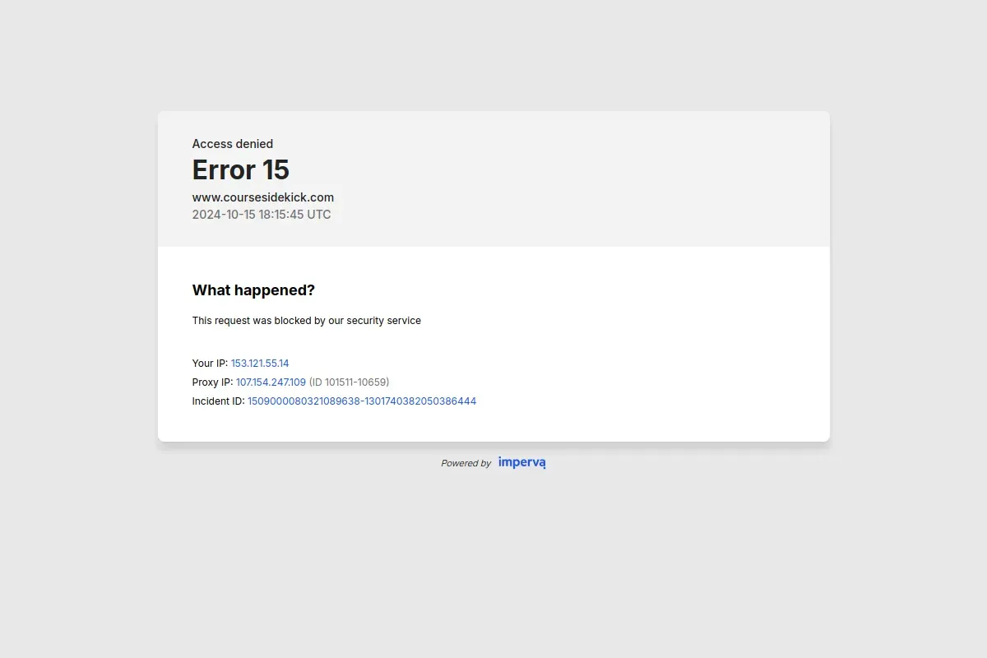Click the 2024-10-15 18:15:45 UTC timestamp
Viewport: 987px width, 658px height.
[x=262, y=215]
